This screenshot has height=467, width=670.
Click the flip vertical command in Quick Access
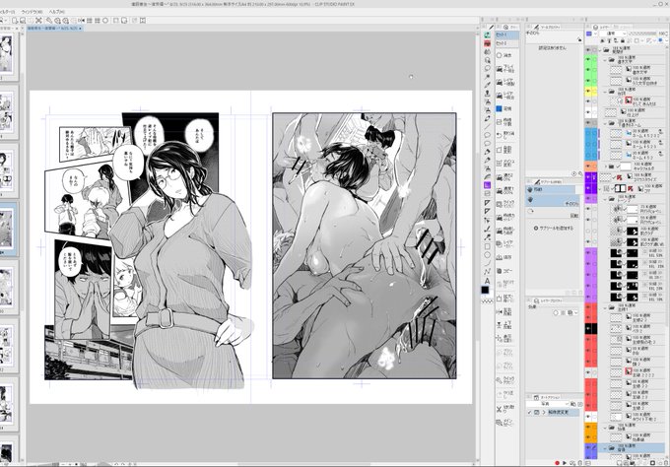click(x=499, y=325)
